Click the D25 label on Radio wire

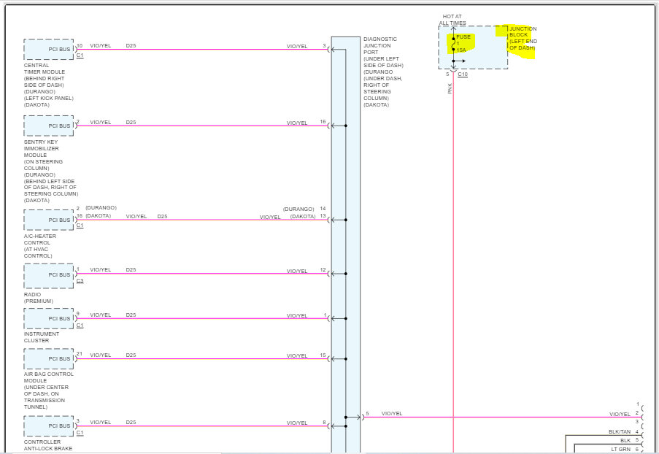tap(131, 270)
